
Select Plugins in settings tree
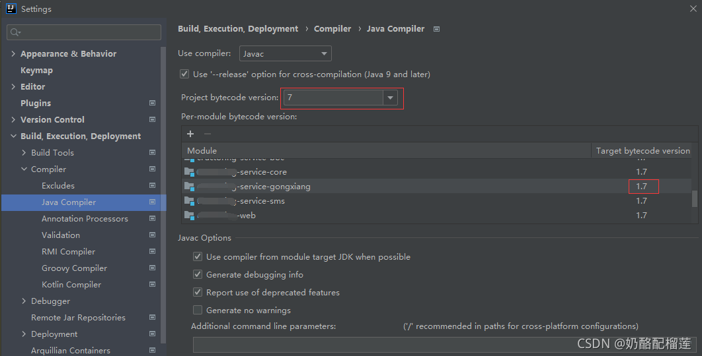36,104
